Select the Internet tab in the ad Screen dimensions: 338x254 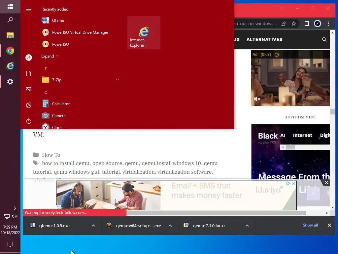[302, 135]
